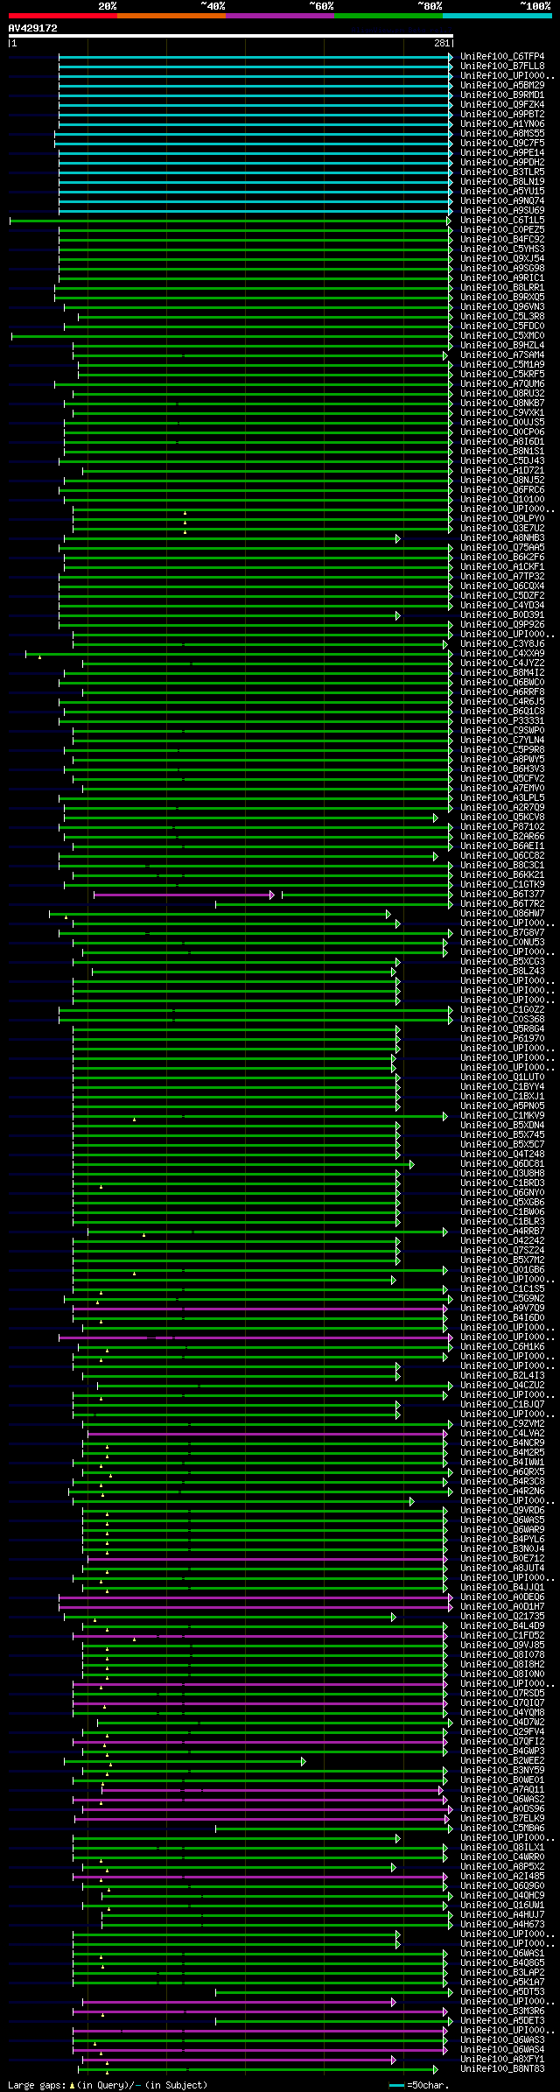Click hit label UniRef100_Q75AA5
This screenshot has width=560, height=2092.
pos(502,548)
